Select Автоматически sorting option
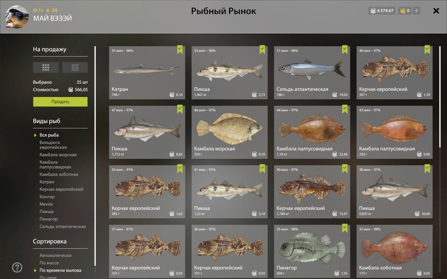This screenshot has width=447, height=279. [56, 256]
